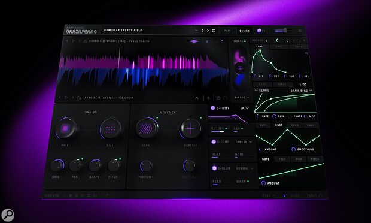The width and height of the screenshot is (371, 223).
Task: Open the hamburger menu icon
Action: pos(300,31)
